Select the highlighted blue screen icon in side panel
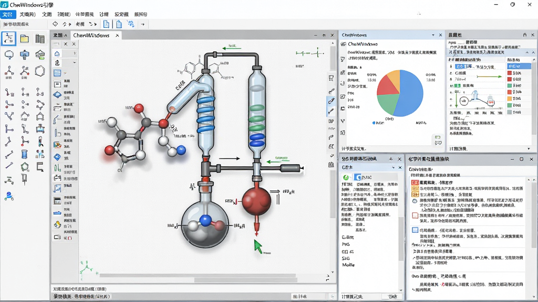Screen dimensions: 538x302 coord(57,73)
